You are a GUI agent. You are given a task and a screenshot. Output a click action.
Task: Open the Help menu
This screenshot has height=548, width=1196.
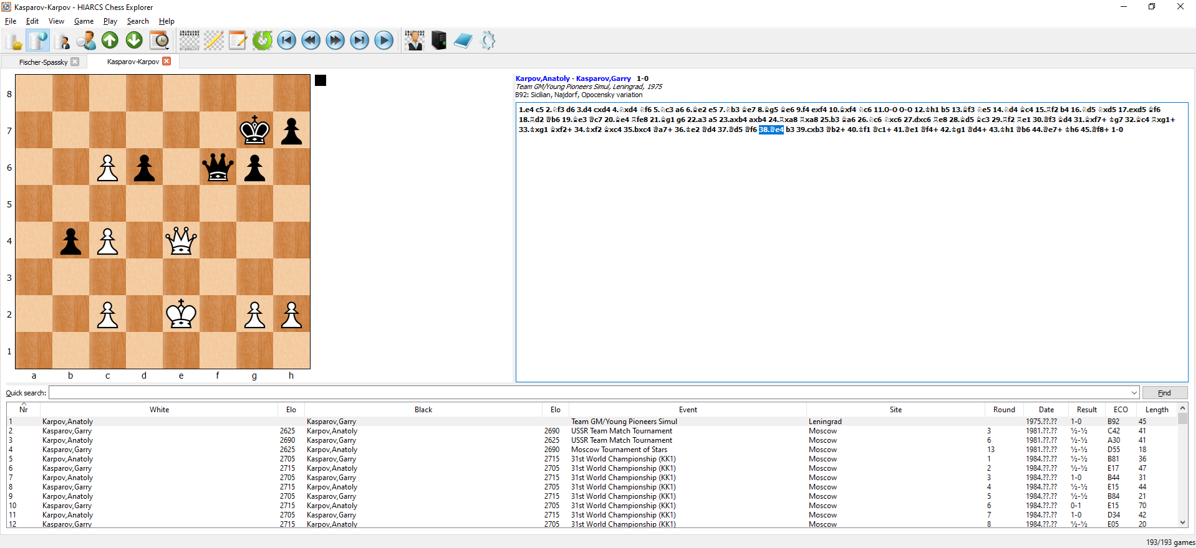coord(166,21)
